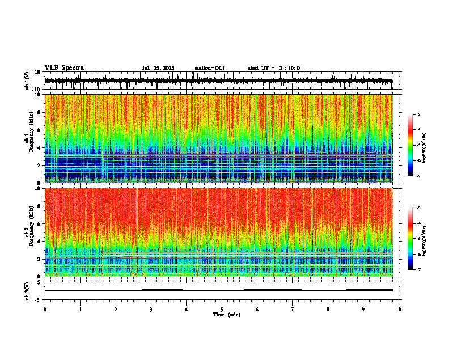Click the time axis tick label "7"
Image resolution: width=449 pixels, height=347 pixels.
[293, 310]
